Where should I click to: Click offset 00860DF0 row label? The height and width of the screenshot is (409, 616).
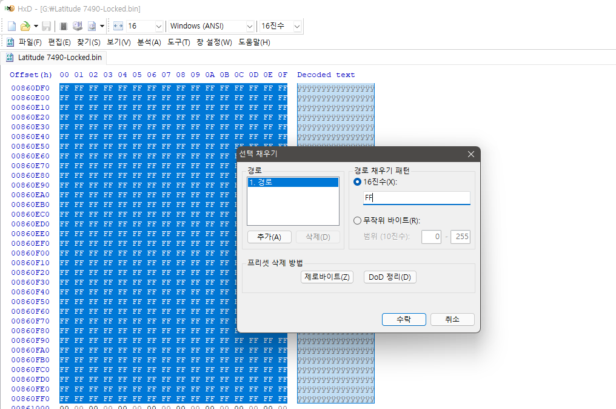point(30,88)
